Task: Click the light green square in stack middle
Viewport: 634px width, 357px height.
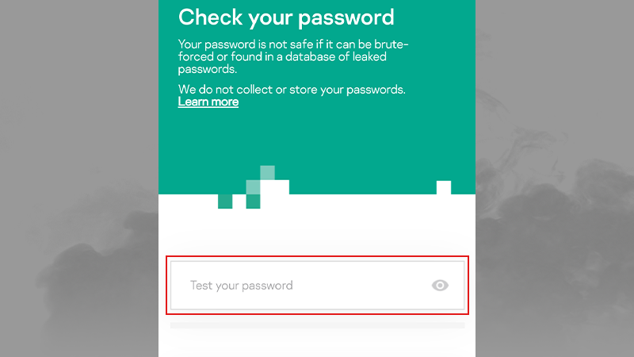Action: pos(254,187)
